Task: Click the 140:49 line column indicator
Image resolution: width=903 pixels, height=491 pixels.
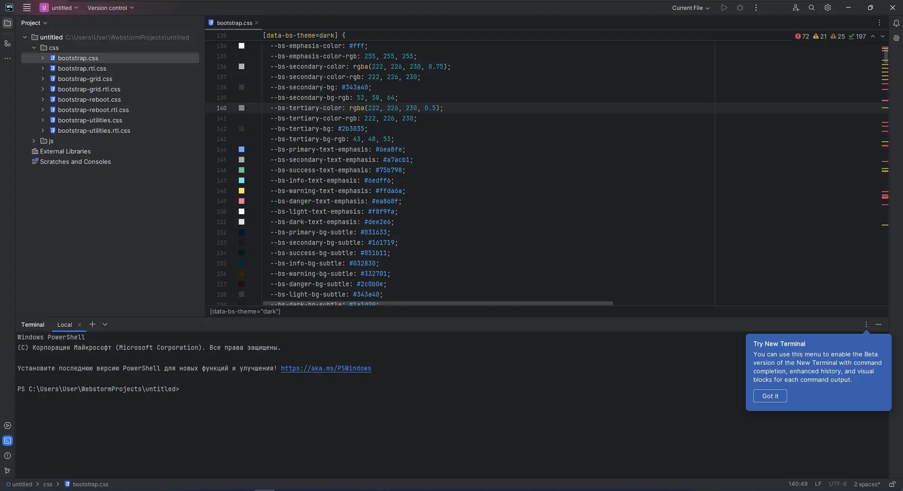Action: [798, 484]
